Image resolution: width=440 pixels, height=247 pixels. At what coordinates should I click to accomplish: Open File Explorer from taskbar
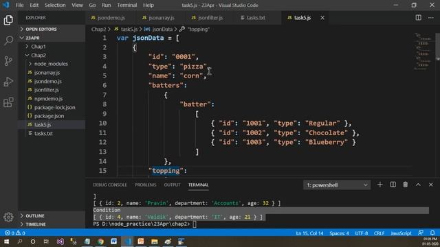coord(154,242)
